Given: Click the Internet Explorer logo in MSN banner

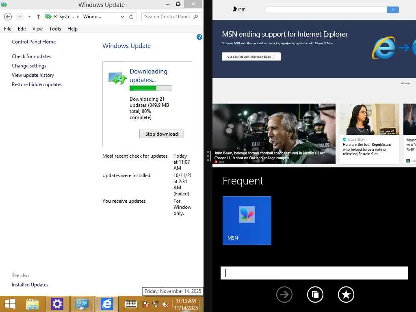Looking at the screenshot, I should point(383,48).
